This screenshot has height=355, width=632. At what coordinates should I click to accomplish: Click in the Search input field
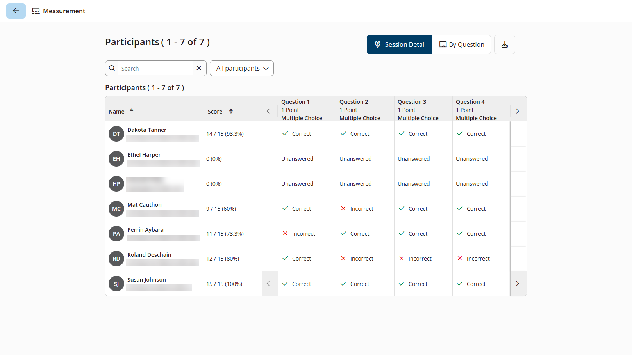tap(156, 68)
